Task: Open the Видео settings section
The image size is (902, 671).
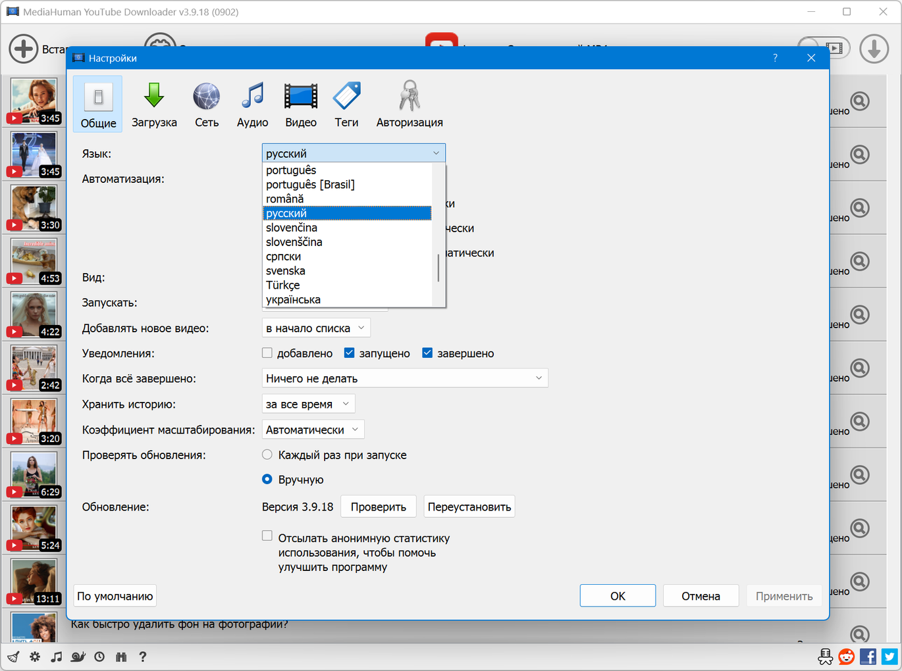Action: point(300,105)
